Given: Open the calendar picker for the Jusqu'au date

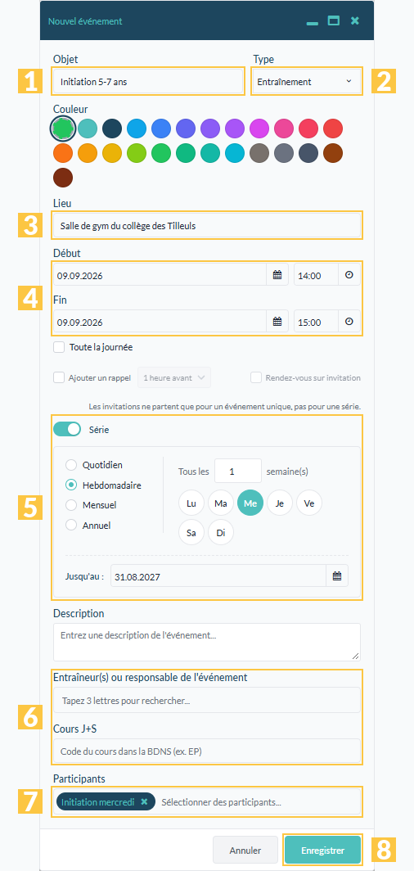Looking at the screenshot, I should click(337, 576).
